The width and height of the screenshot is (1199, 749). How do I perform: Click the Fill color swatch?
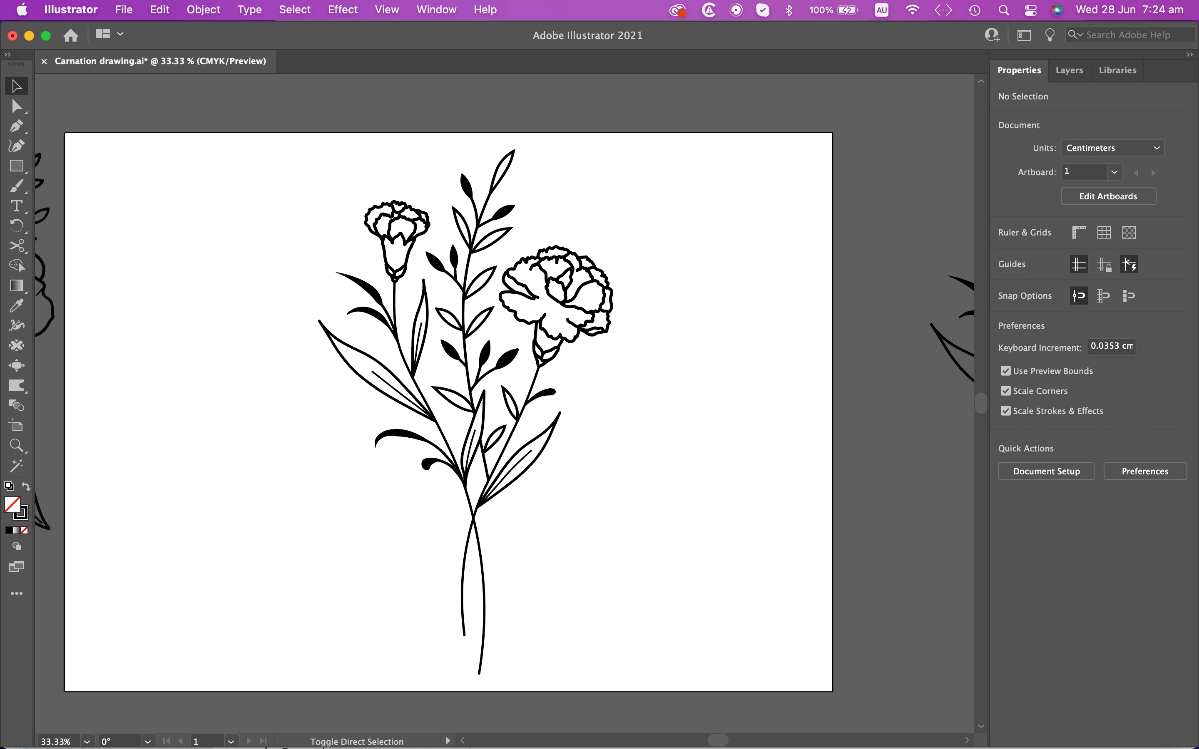point(12,504)
